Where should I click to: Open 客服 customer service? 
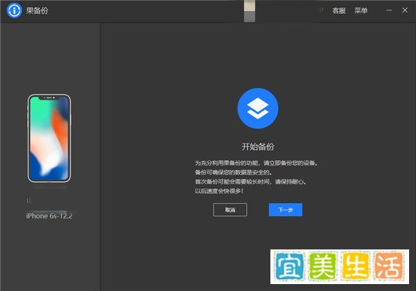click(x=338, y=11)
